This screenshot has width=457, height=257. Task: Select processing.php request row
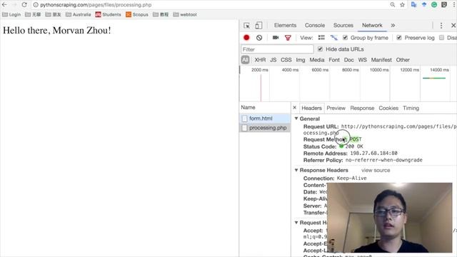click(265, 128)
